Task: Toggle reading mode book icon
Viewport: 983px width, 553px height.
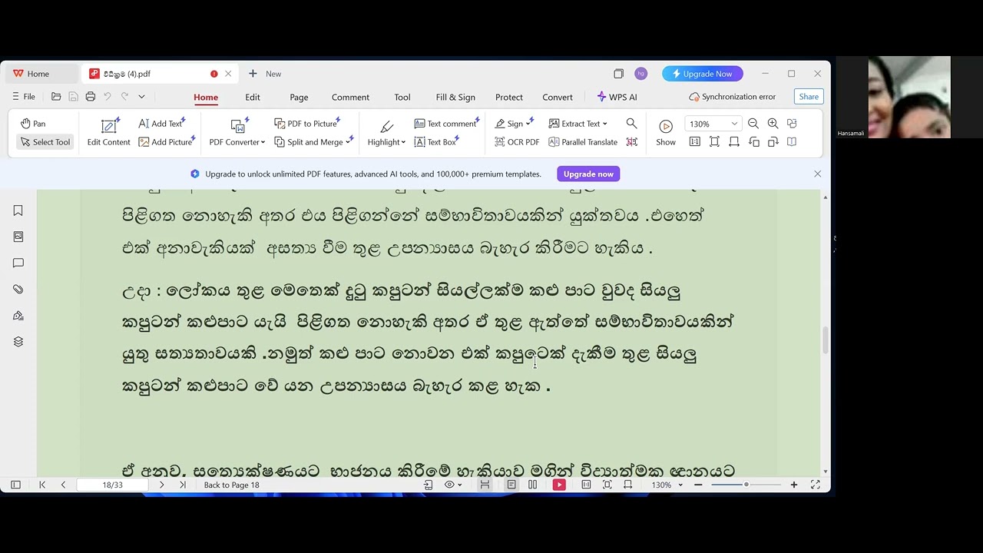Action: point(792,142)
